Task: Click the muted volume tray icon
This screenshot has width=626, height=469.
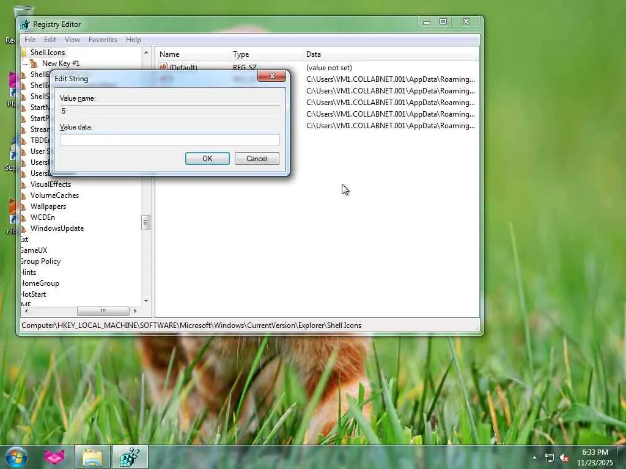Action: click(x=564, y=458)
